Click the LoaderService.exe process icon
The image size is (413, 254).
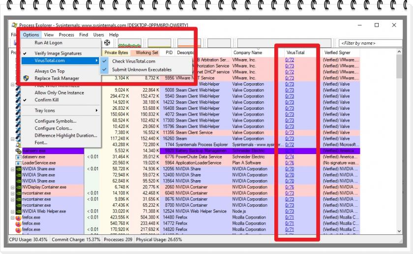(18, 163)
